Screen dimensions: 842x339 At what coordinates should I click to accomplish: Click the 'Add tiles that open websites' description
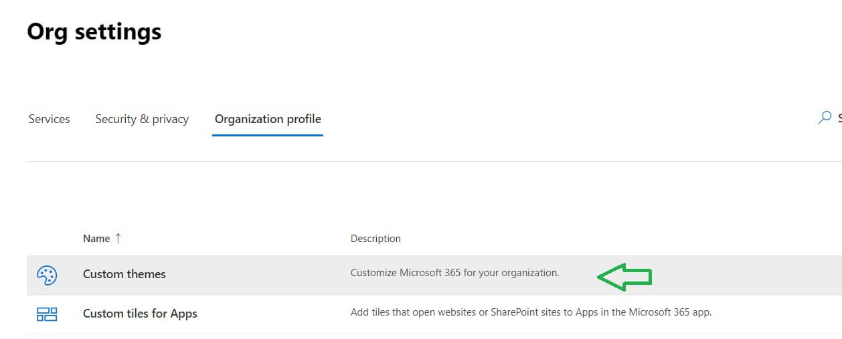(x=531, y=312)
